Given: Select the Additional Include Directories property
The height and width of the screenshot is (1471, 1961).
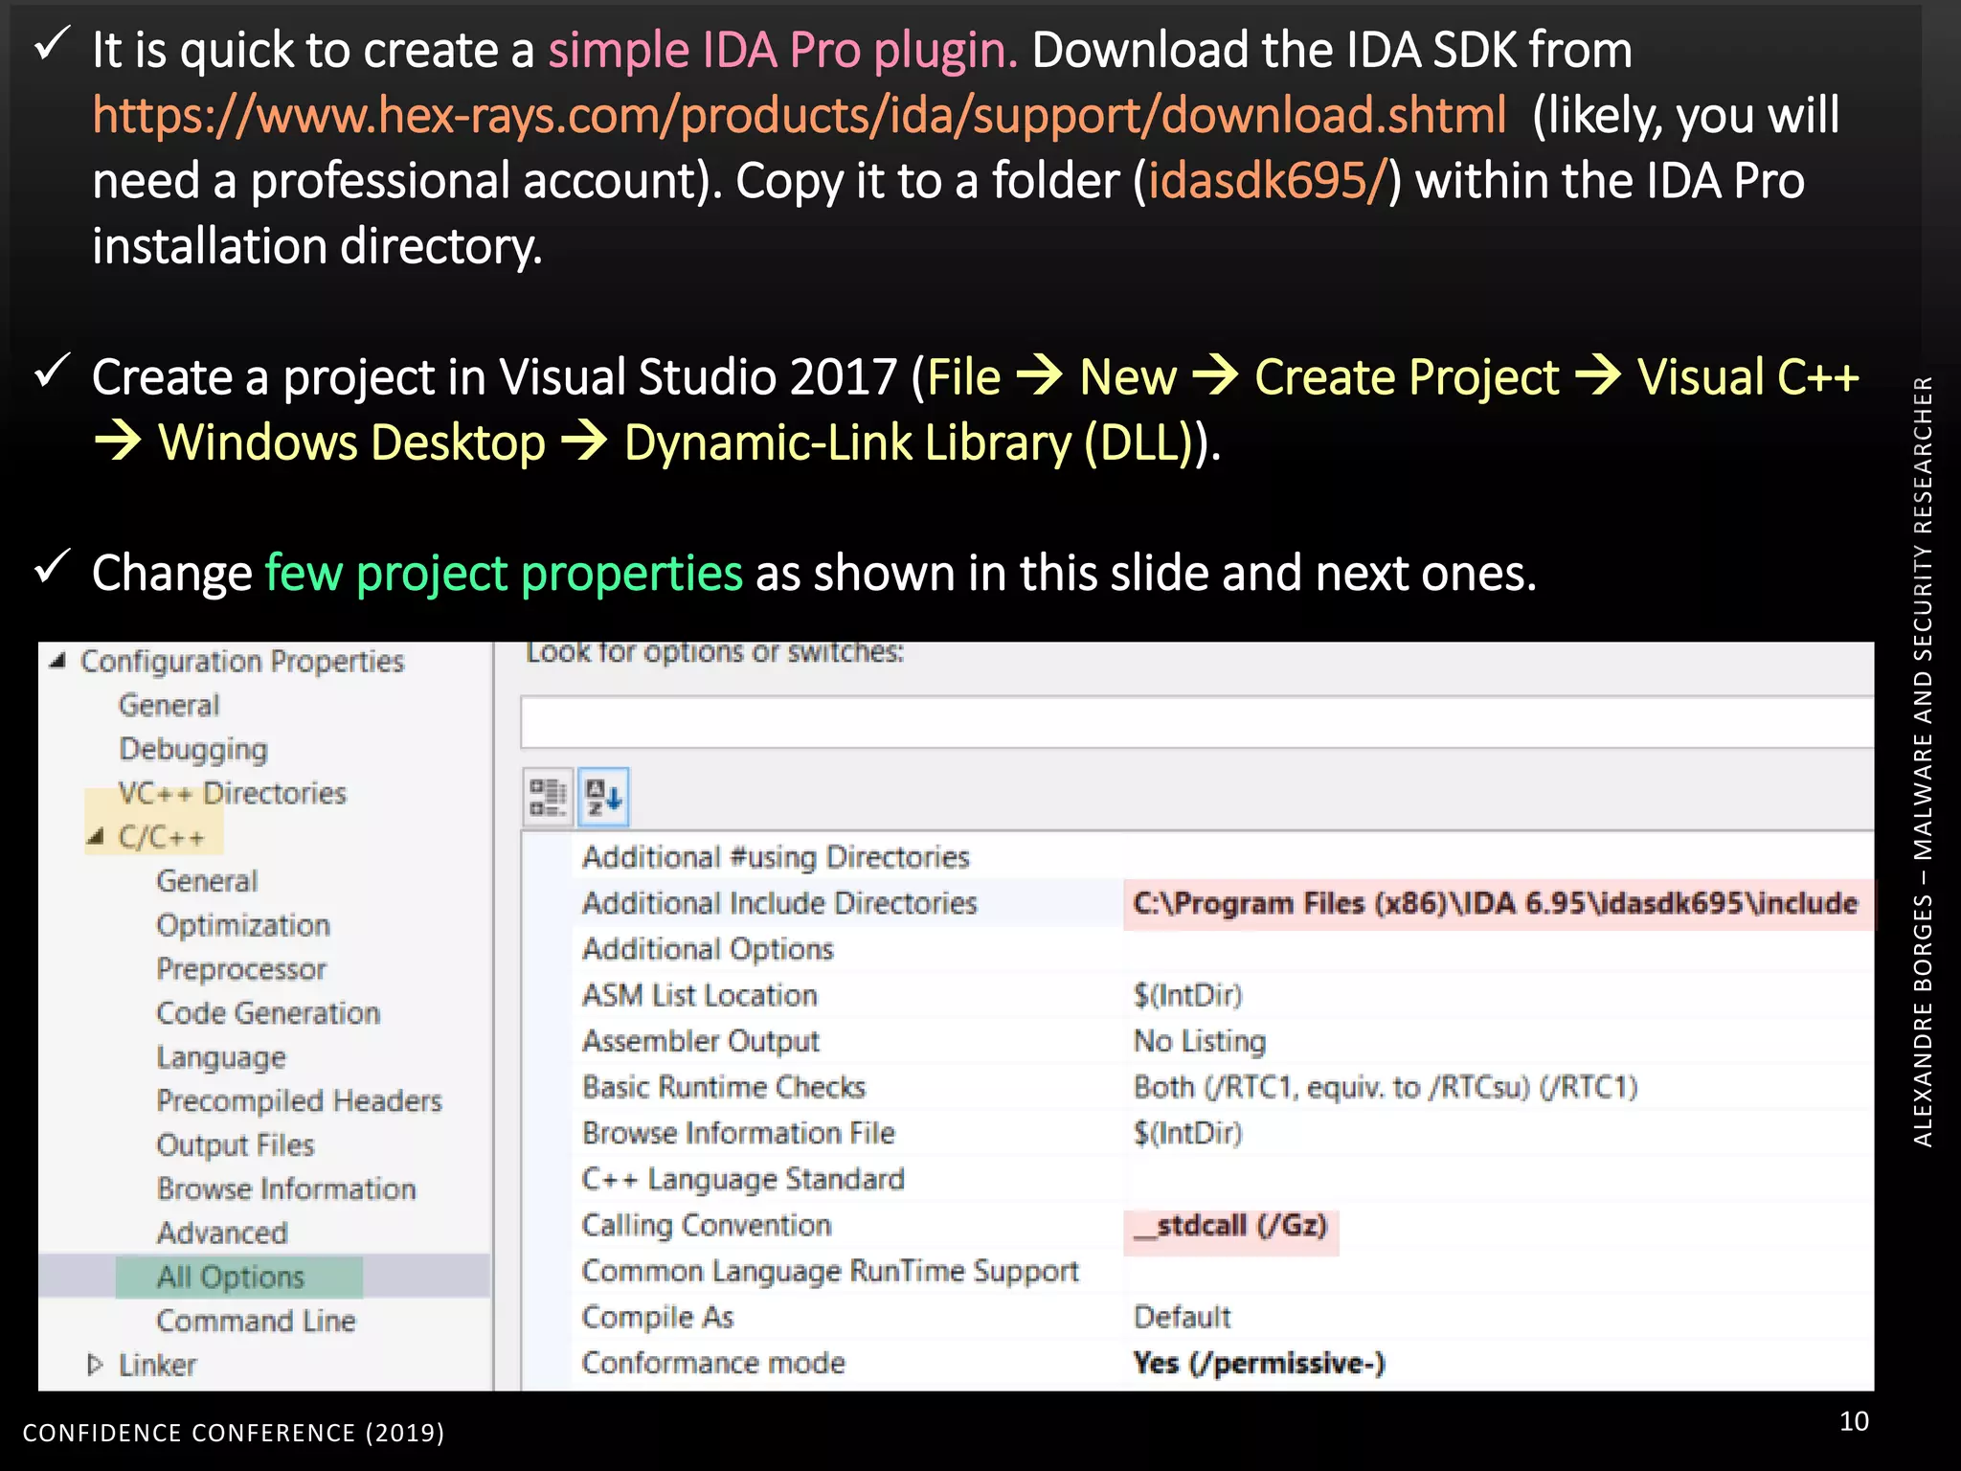Looking at the screenshot, I should (x=779, y=903).
